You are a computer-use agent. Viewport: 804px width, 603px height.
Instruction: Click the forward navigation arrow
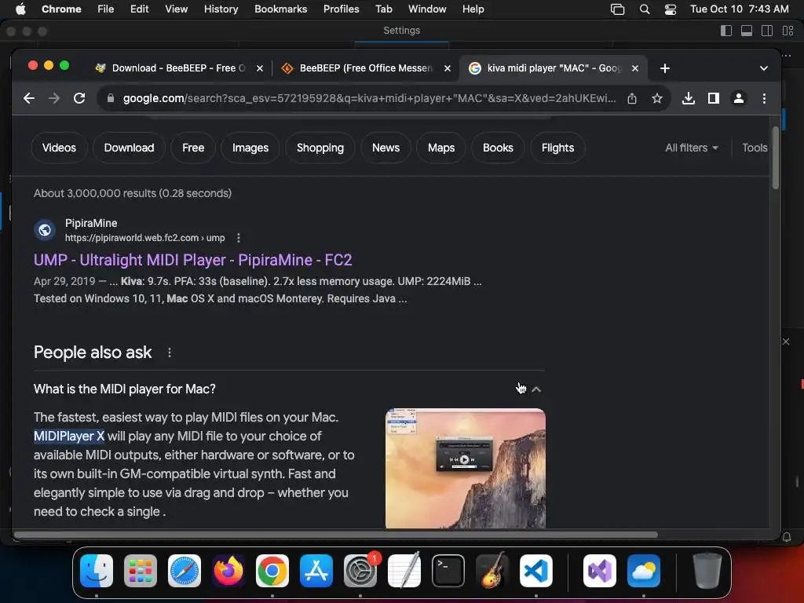(54, 98)
